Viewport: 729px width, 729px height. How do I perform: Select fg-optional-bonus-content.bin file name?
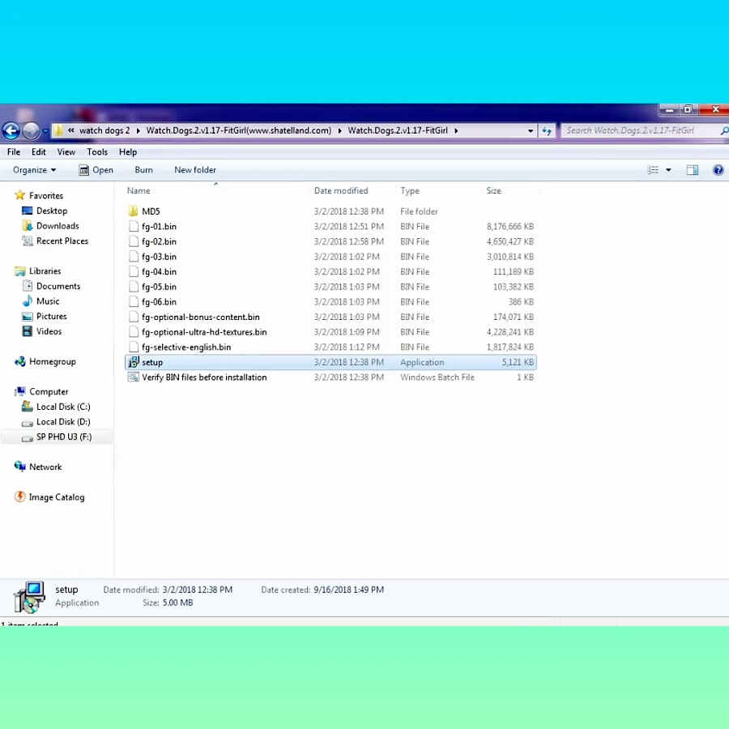point(200,317)
